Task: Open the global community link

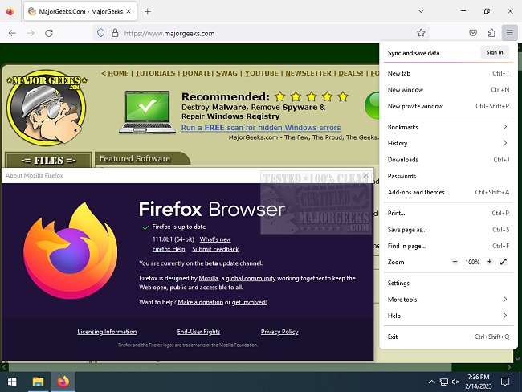Action: [251, 278]
